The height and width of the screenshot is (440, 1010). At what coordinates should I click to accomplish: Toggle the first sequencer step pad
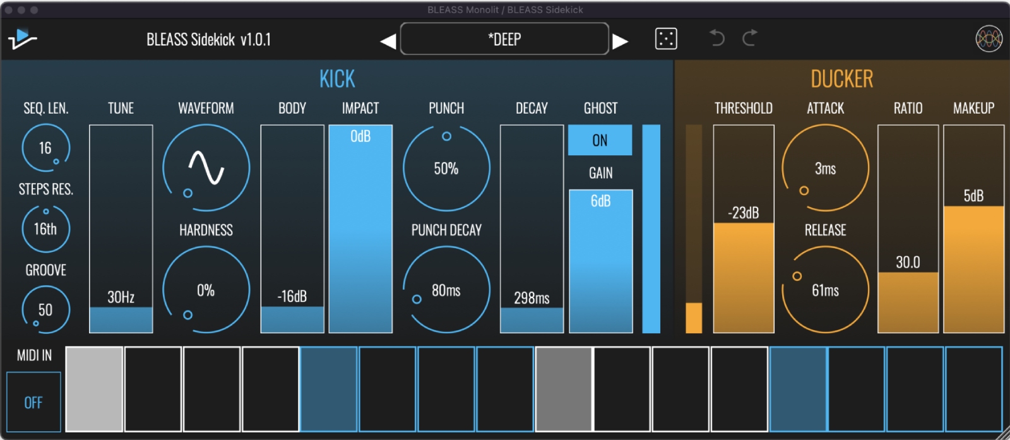tap(94, 389)
